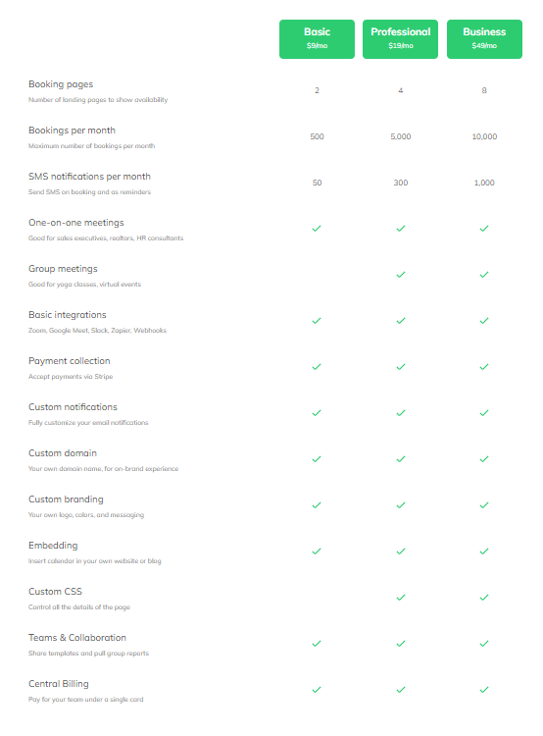
Task: Click Professional checkmark for Group meetings
Action: coord(401,275)
